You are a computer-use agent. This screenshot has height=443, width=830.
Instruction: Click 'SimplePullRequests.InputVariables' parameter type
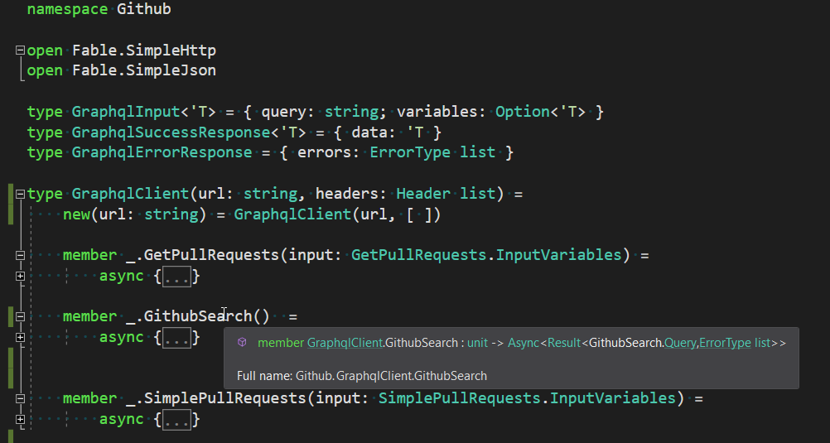click(527, 398)
